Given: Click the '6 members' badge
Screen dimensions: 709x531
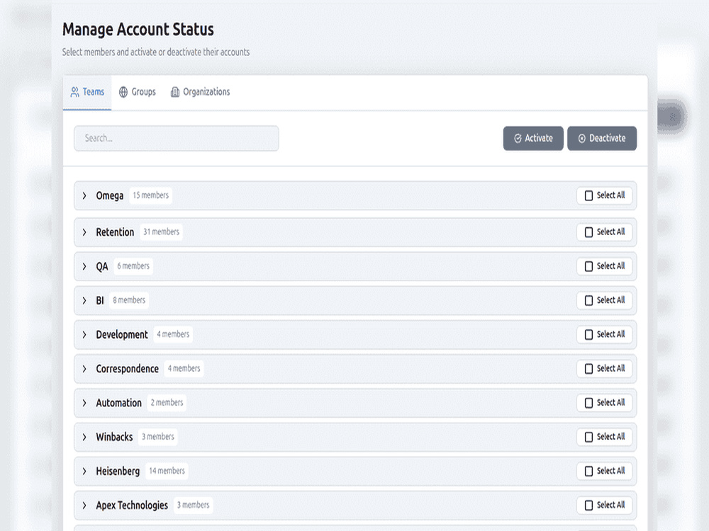Looking at the screenshot, I should [x=133, y=266].
